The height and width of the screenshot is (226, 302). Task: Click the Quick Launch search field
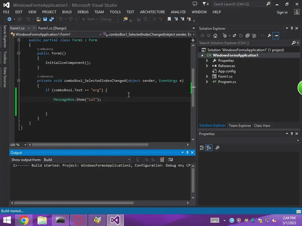pos(242,4)
